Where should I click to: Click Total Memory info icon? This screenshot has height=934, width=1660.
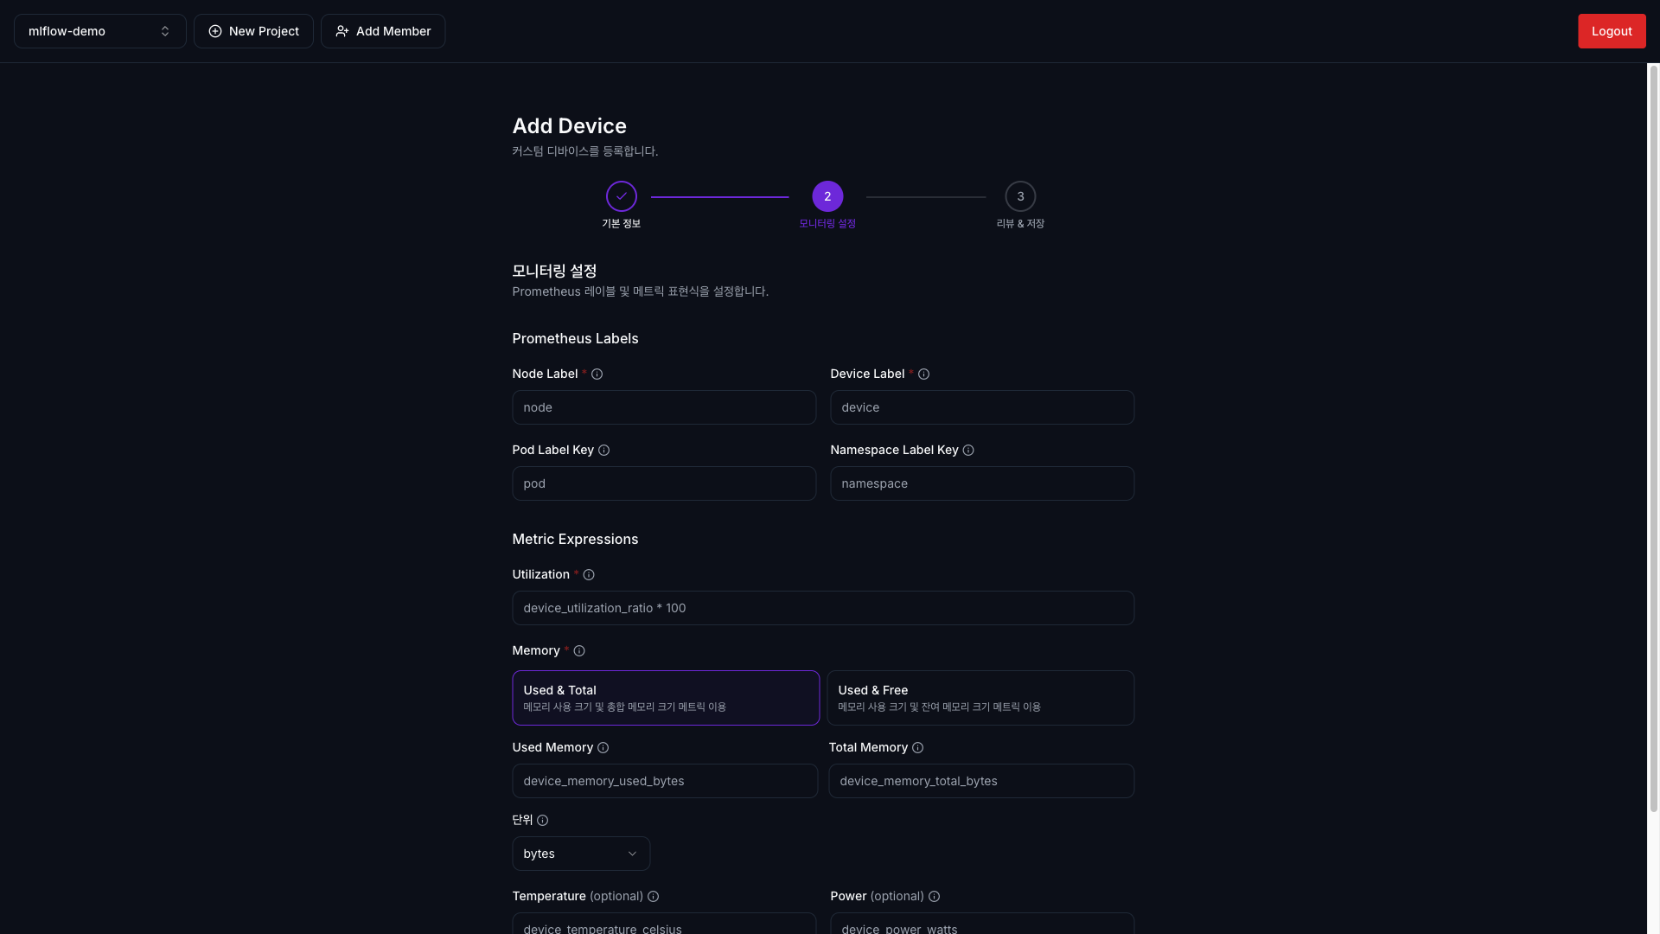(917, 748)
